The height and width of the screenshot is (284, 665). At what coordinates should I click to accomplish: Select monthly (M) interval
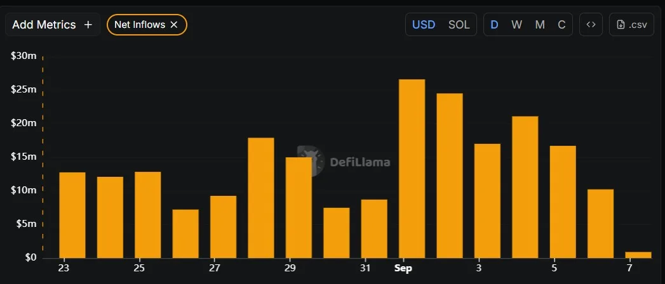539,25
